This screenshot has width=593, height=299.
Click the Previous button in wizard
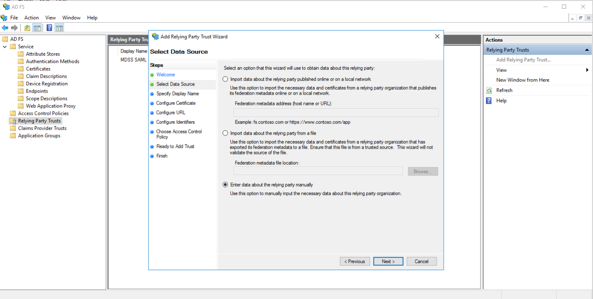coord(355,261)
